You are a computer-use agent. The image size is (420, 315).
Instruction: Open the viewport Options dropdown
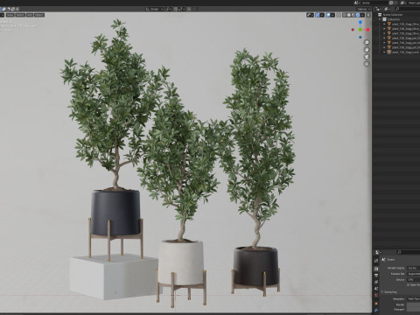363,9
